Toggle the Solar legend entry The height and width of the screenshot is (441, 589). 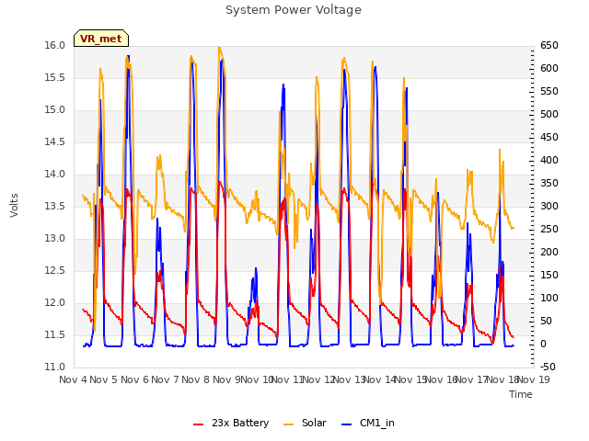305,423
